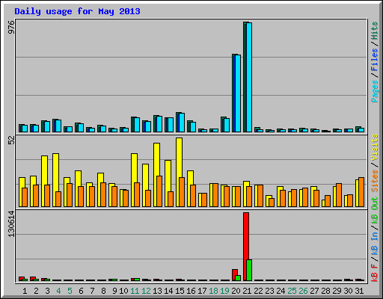The height and width of the screenshot is (299, 383).
Task: Click green weekend day 11 label
Action: 135,291
